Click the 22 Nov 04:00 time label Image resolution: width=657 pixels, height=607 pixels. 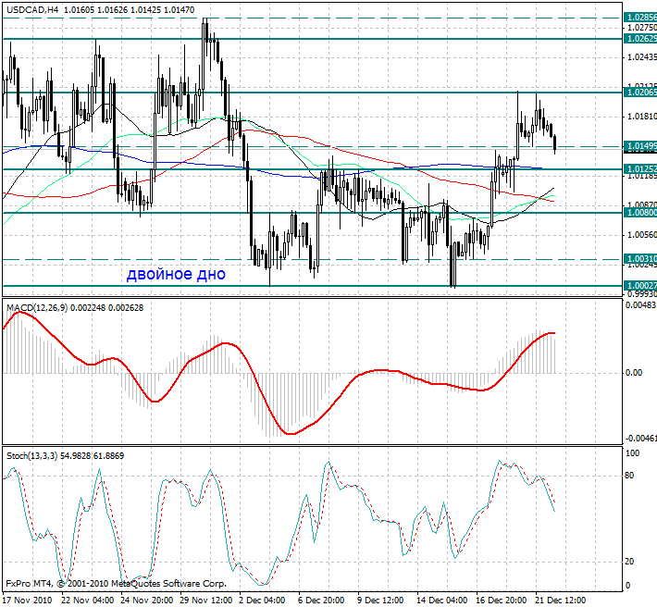(88, 601)
